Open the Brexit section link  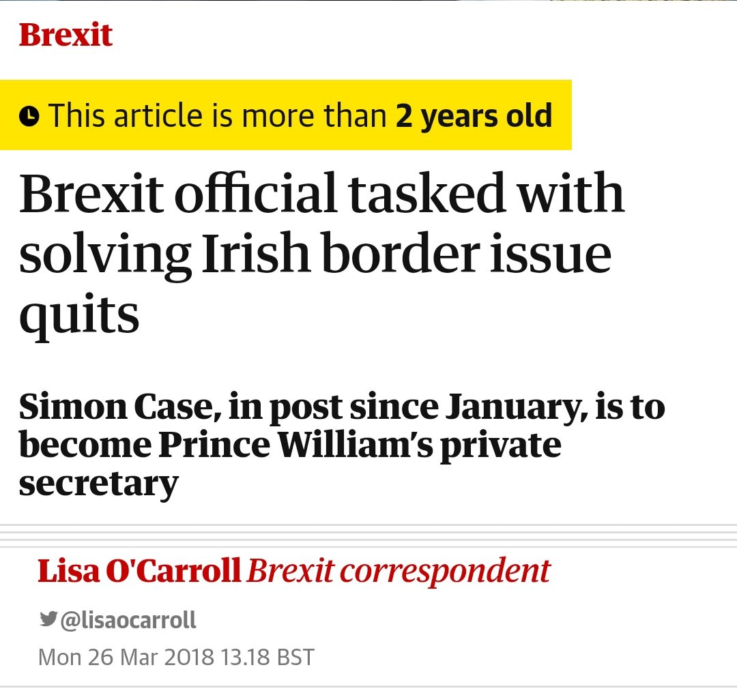coord(66,35)
